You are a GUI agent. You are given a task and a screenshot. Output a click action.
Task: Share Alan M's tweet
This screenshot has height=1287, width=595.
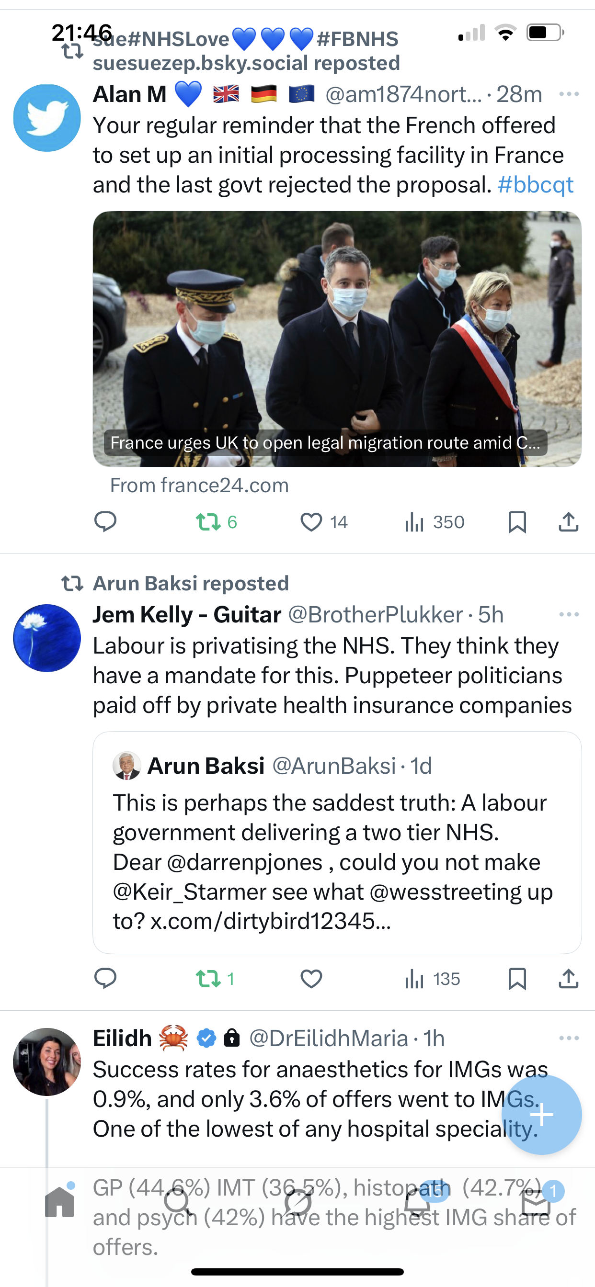tap(568, 521)
